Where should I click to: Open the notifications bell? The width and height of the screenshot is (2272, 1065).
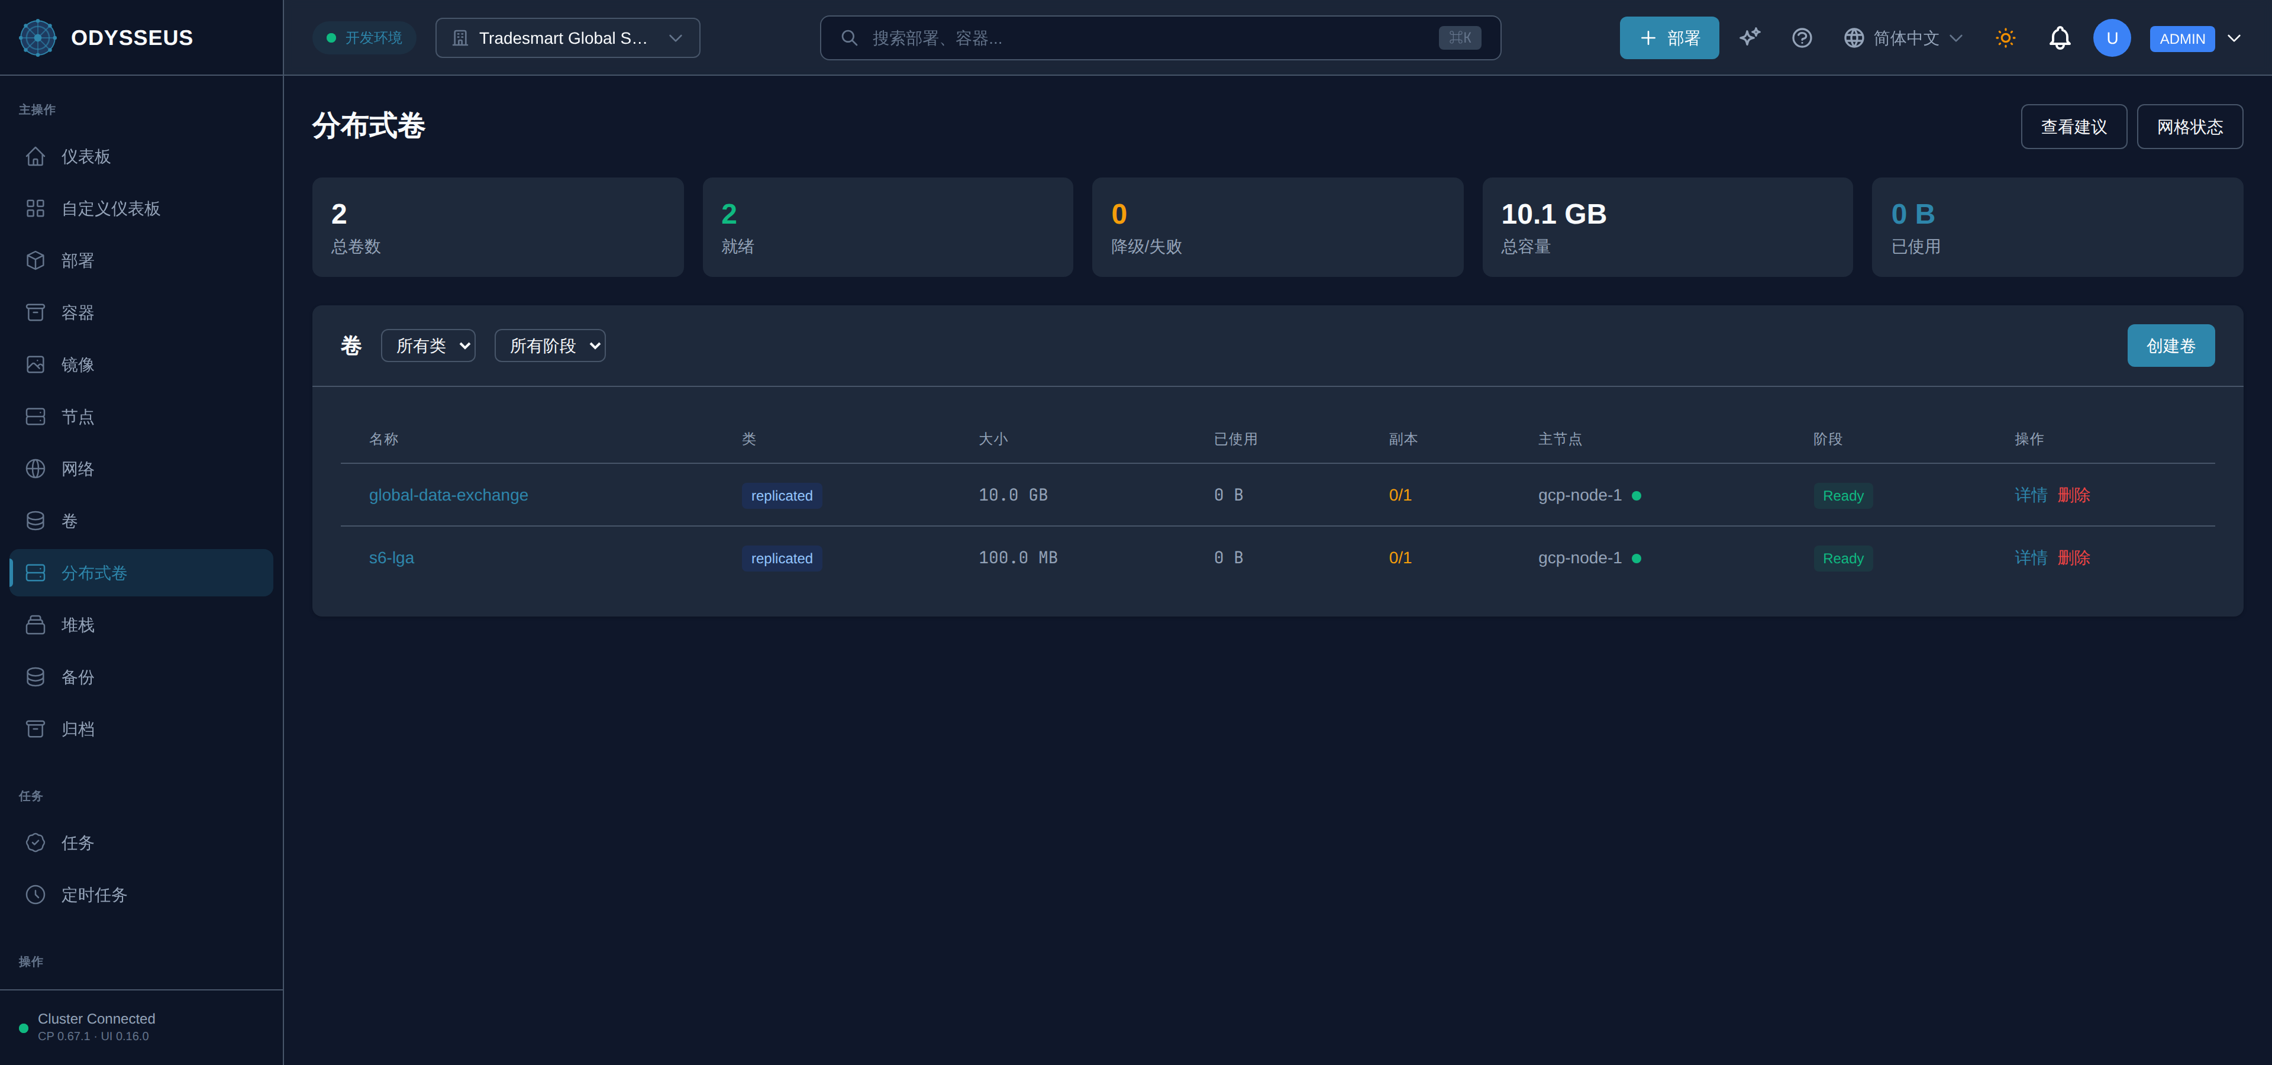tap(2060, 38)
